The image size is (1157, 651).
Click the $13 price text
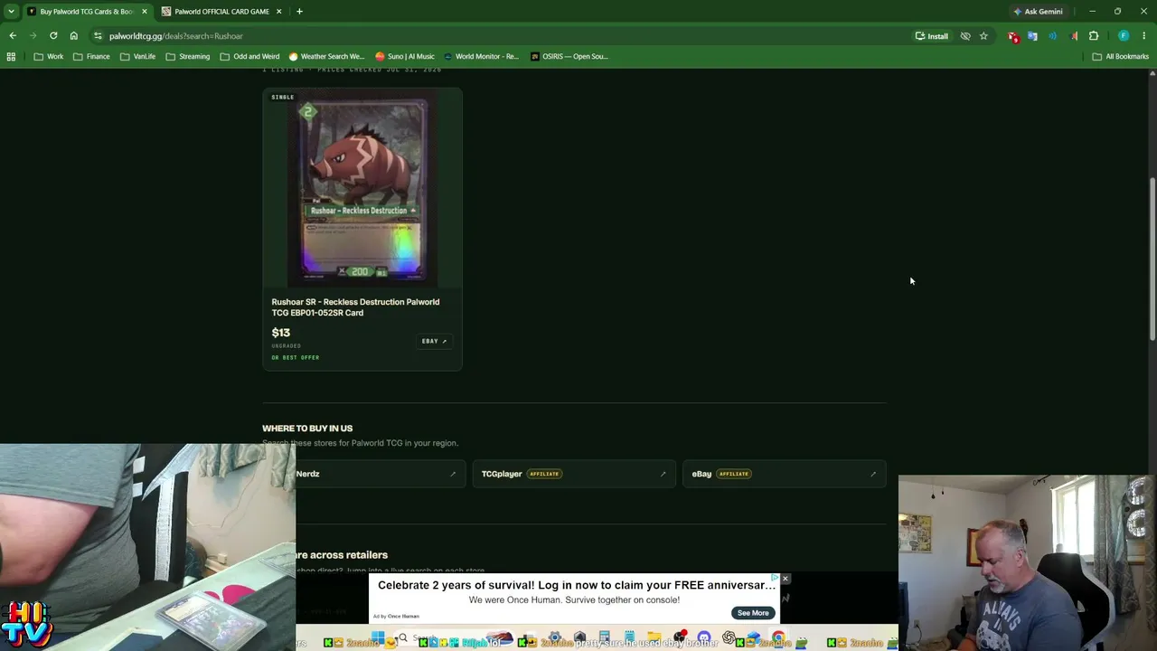pyautogui.click(x=281, y=333)
